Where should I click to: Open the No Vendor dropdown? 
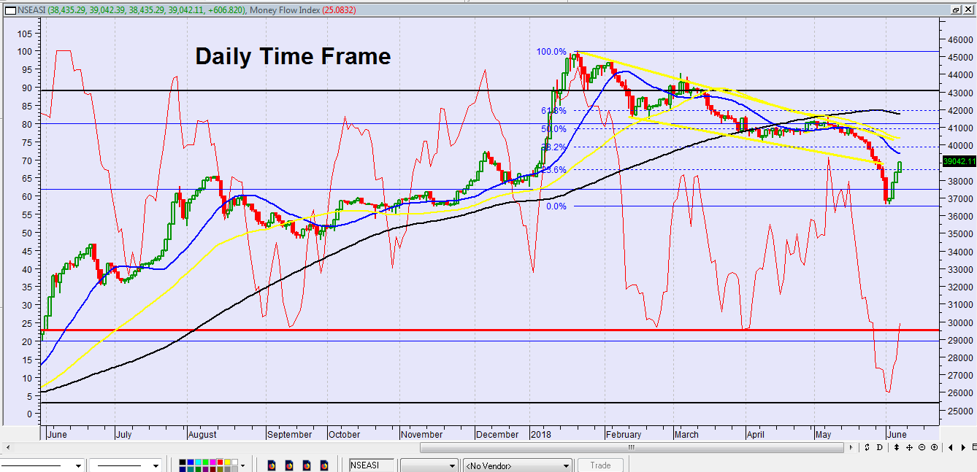tap(518, 465)
